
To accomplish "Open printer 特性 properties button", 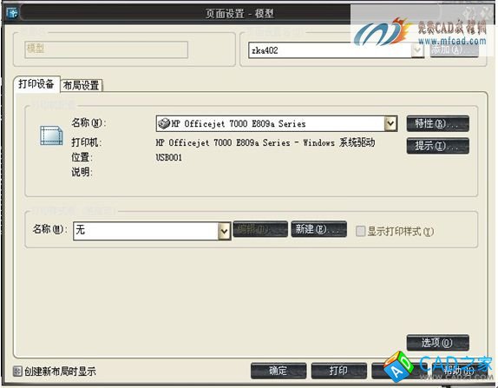I will 437,123.
